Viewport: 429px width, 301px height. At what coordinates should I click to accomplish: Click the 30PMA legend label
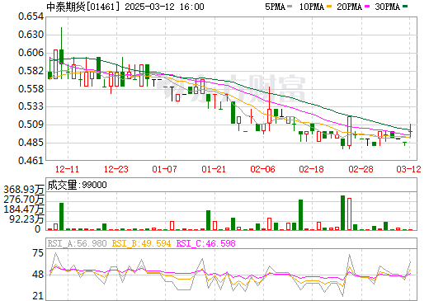point(387,7)
